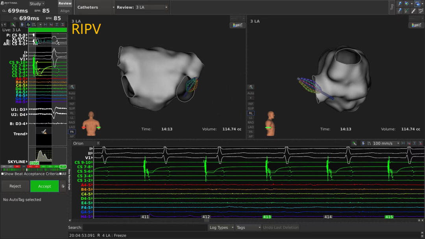Click the hammer tool icon above left Auto button
This screenshot has height=239, width=425.
[x=72, y=87]
